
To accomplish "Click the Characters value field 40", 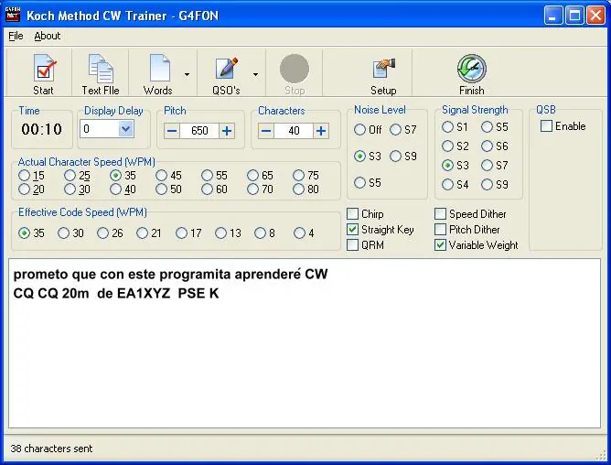I will point(294,131).
